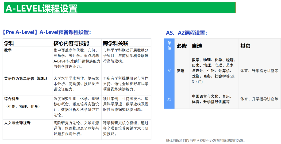
Task: Select the blue AS grade cell
Action: [169, 71]
